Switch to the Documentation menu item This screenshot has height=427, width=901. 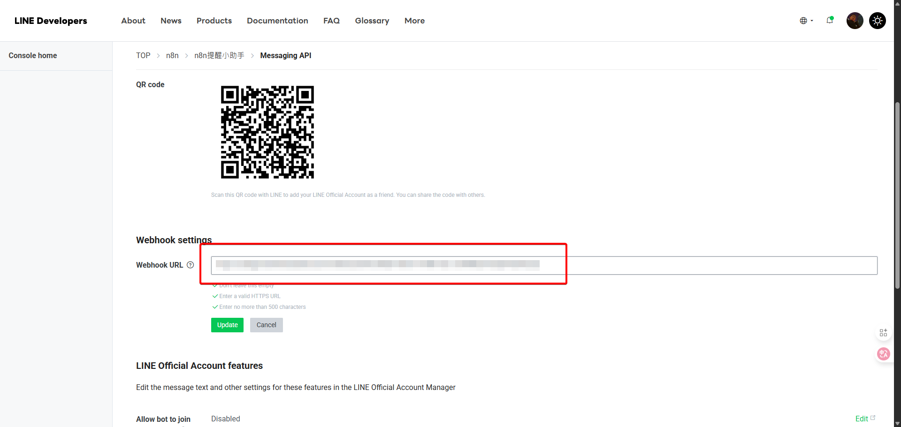pos(277,21)
